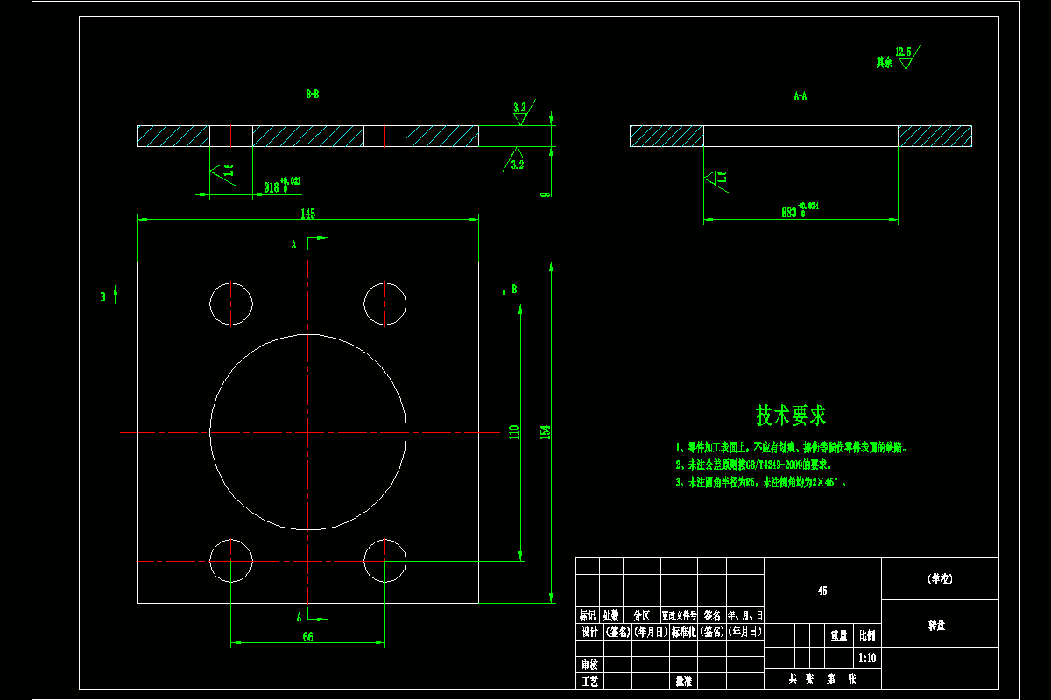Screen dimensions: 1051x700
Task: Click requirement line mentioning GB/T4249-2000
Action: (x=753, y=465)
